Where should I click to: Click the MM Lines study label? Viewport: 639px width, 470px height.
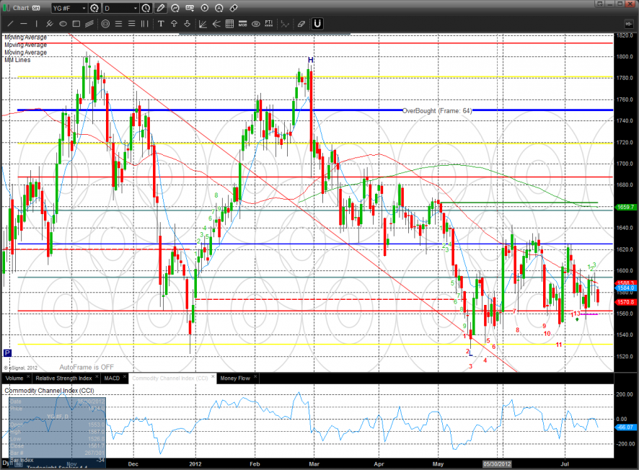pos(17,60)
